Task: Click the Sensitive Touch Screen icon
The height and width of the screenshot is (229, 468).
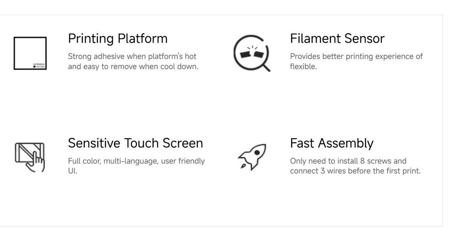Action: [30, 156]
